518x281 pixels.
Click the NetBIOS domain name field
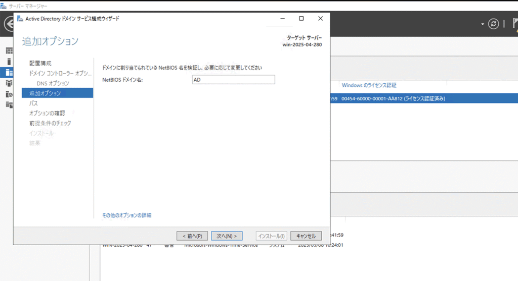(x=234, y=80)
